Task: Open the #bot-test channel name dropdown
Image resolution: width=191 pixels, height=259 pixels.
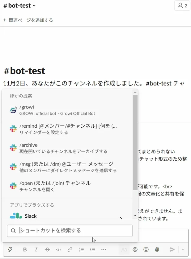Action: pyautogui.click(x=19, y=6)
